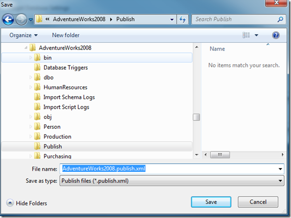291x218 pixels.
Task: Select the obj folder
Action: tap(48, 117)
